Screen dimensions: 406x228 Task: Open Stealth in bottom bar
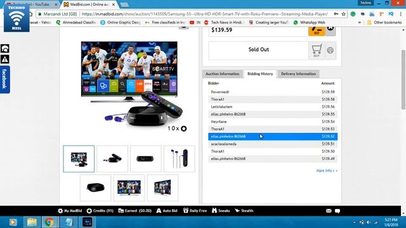point(244,211)
